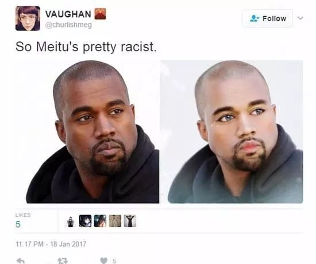Like the tweet with the heart icon

click(x=103, y=261)
